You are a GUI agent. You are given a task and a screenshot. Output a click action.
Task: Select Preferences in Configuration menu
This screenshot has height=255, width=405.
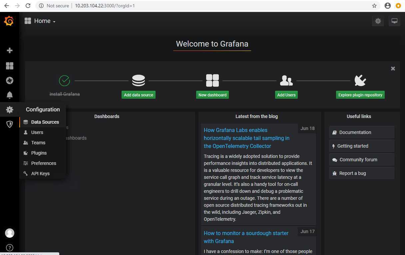coord(43,163)
